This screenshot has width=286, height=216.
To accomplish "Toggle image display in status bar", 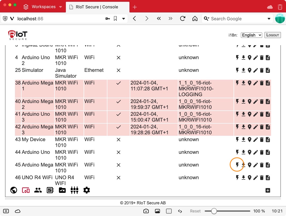I will 157,211.
